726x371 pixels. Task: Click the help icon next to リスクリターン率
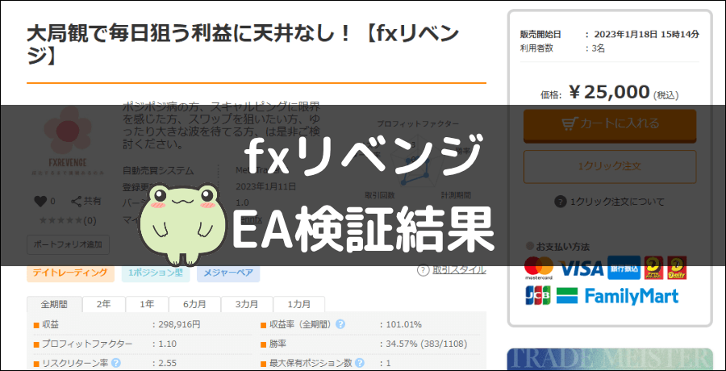(x=116, y=363)
